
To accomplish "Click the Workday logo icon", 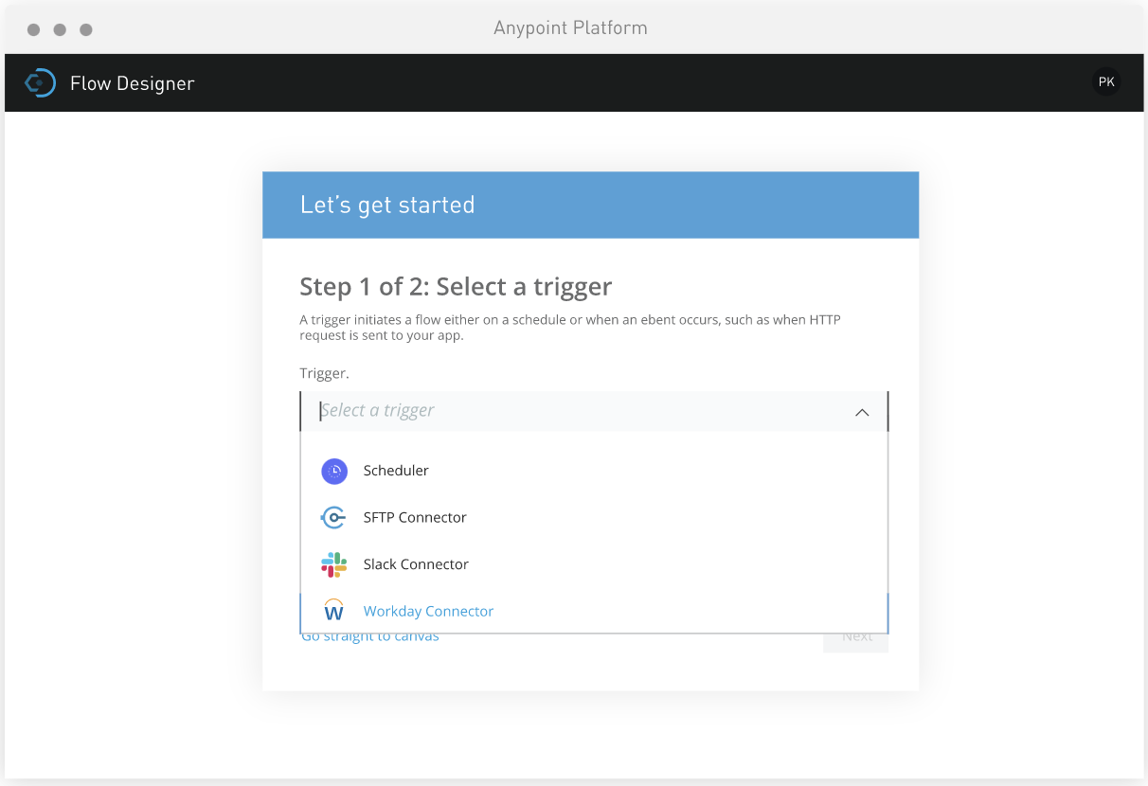I will tap(333, 610).
